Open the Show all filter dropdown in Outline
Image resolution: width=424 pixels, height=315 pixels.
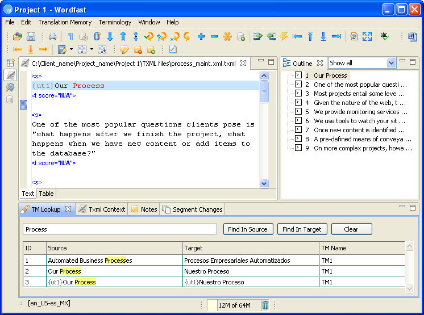tap(390, 63)
